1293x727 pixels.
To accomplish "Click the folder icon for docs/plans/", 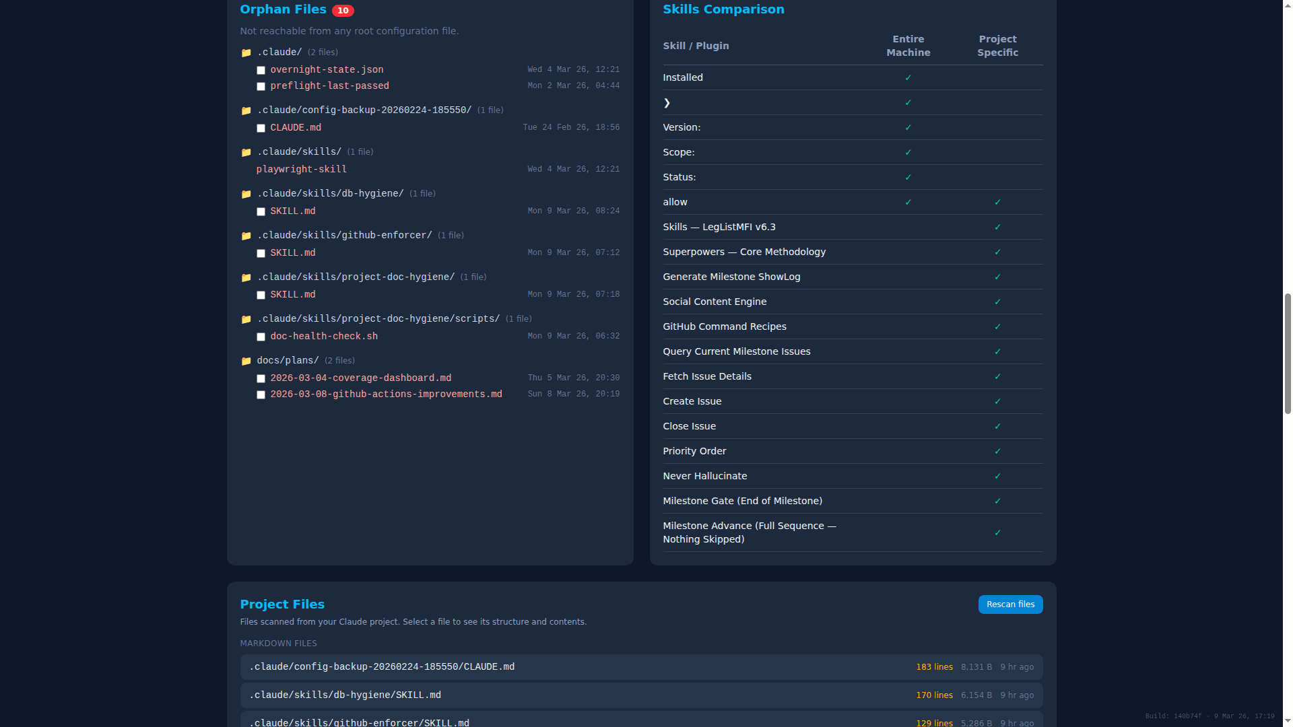I will [x=246, y=360].
